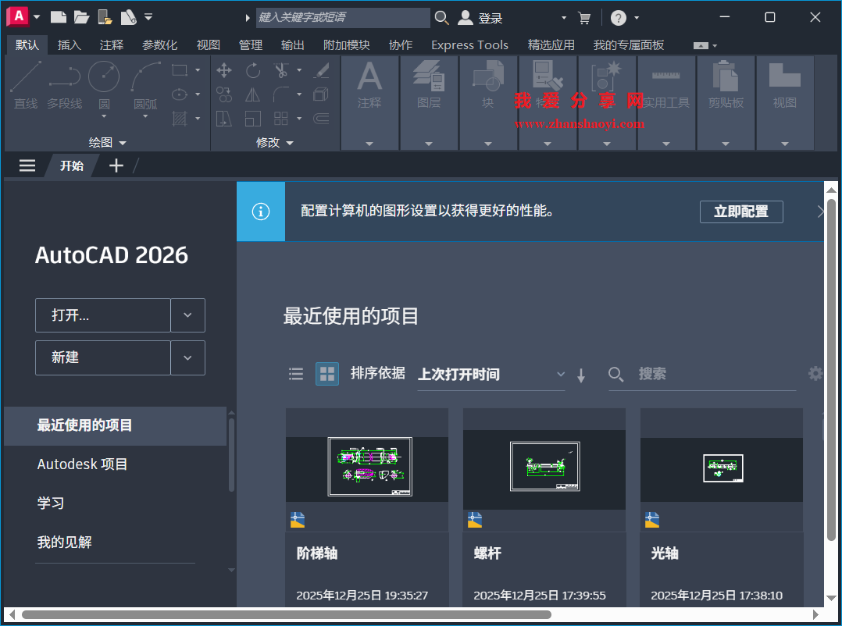This screenshot has width=842, height=626.
Task: Open the Express Tools ribbon tab
Action: click(469, 44)
